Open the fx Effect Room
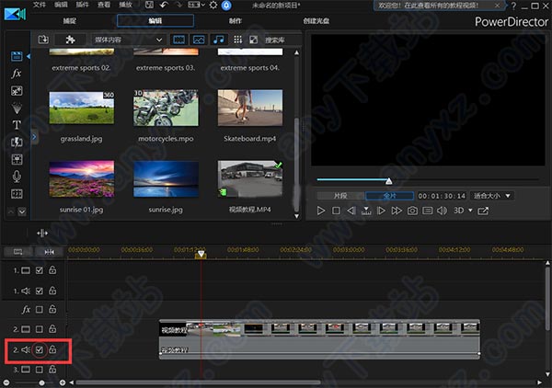Screen dimensions: 552x388 click(17, 74)
